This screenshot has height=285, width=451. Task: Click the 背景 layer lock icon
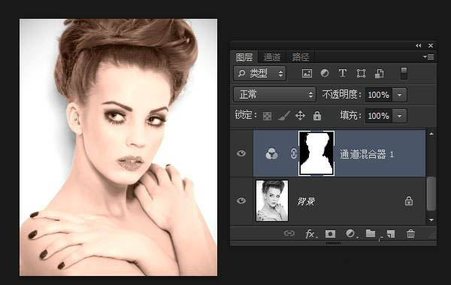(409, 200)
